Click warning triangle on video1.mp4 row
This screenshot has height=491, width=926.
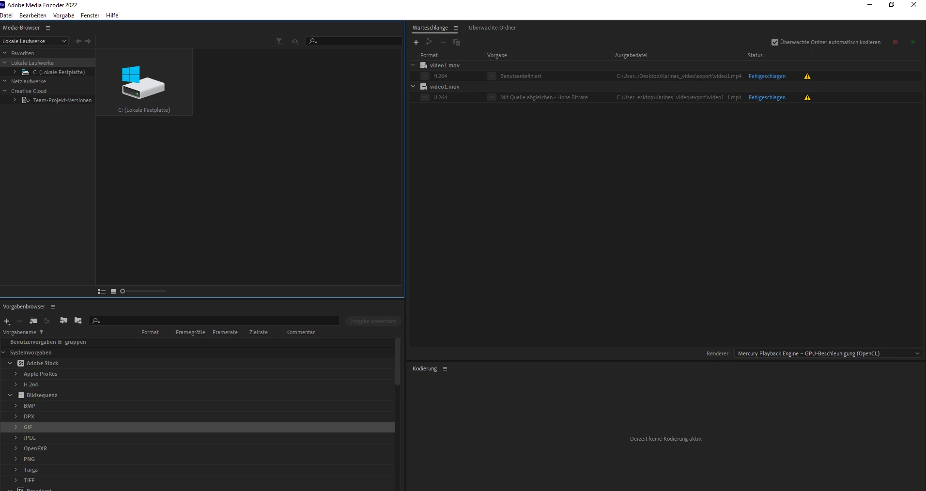click(807, 77)
